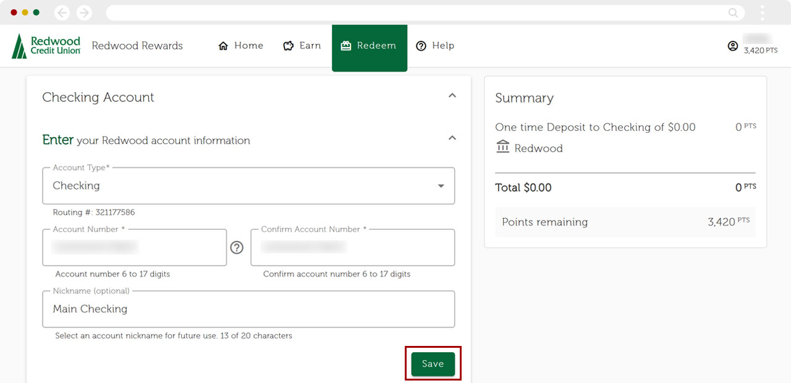This screenshot has height=383, width=791.
Task: Click the browser search magnifier icon
Action: point(733,12)
